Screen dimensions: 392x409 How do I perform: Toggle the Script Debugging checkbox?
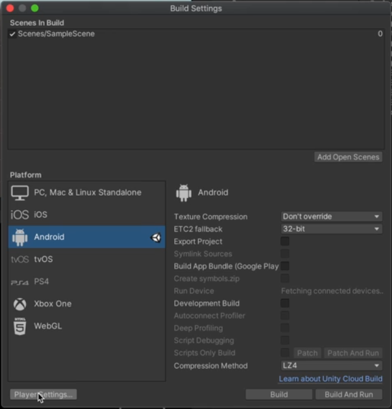285,340
